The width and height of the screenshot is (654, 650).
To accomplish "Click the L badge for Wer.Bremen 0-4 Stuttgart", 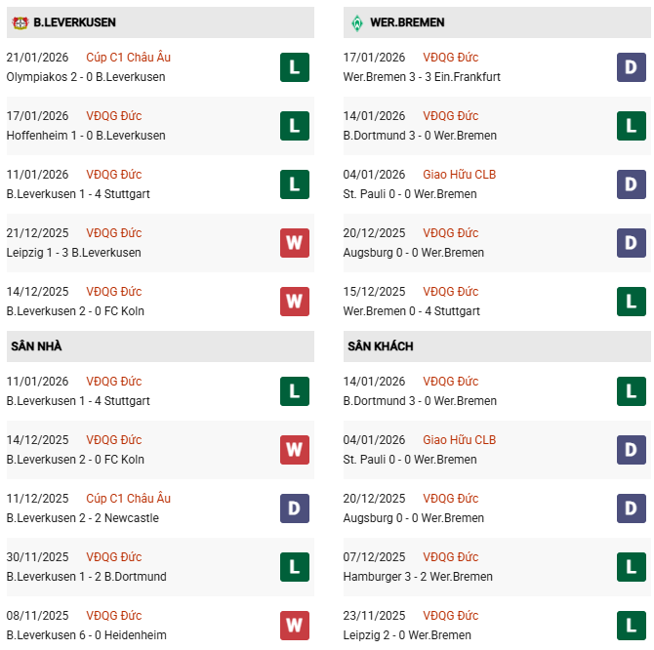I will tap(632, 301).
